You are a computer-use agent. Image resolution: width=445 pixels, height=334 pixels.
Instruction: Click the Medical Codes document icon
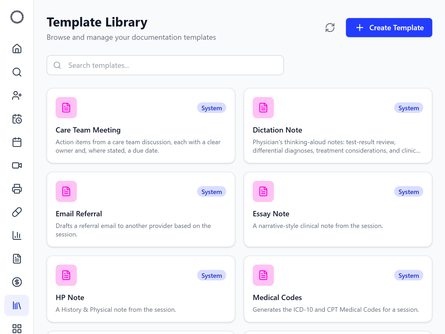pos(263,275)
